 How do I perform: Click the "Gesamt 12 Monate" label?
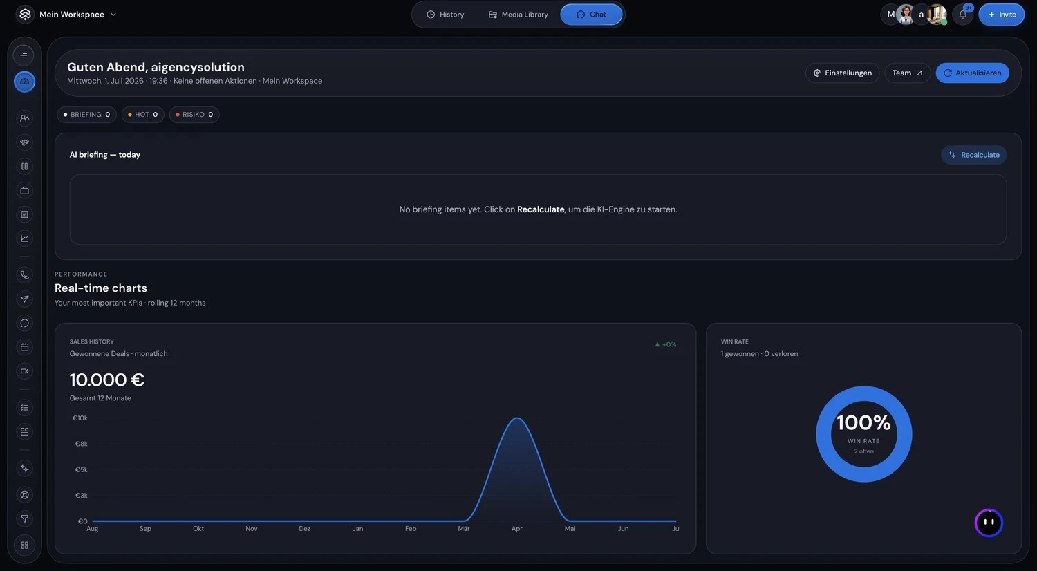coord(100,398)
